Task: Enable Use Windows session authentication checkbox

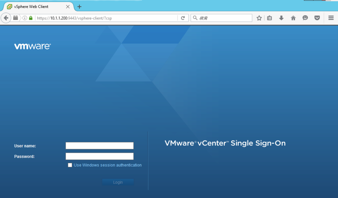Action: 70,165
